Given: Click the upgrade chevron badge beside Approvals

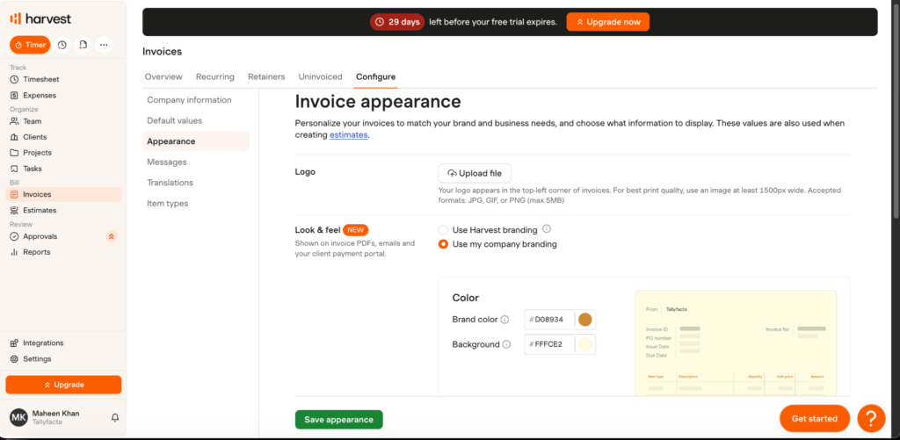Looking at the screenshot, I should tap(112, 236).
